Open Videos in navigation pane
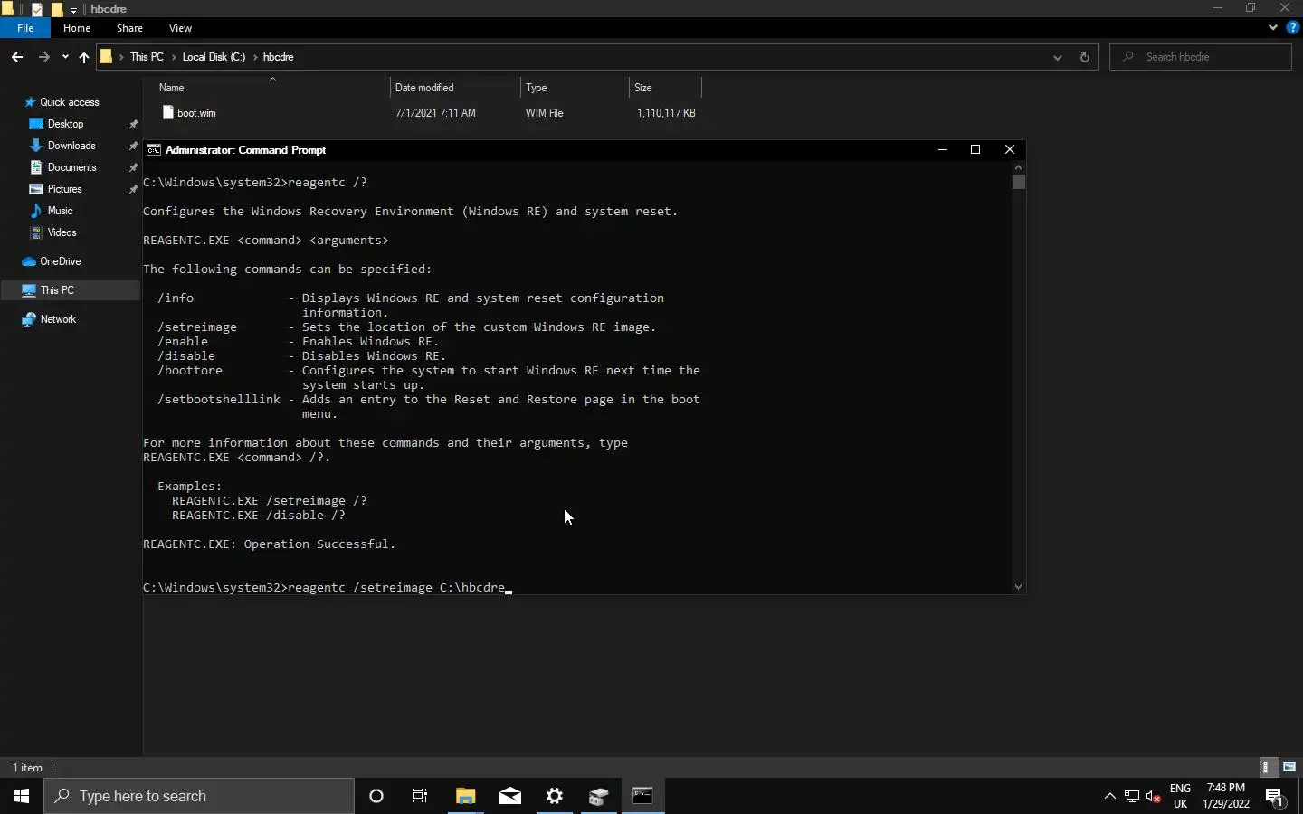Image resolution: width=1303 pixels, height=814 pixels. pyautogui.click(x=62, y=232)
